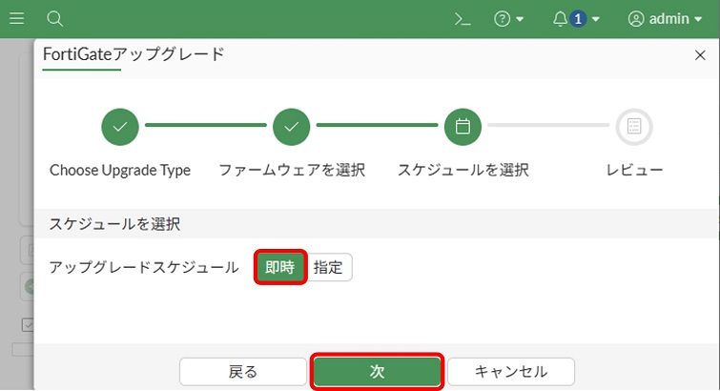This screenshot has height=391, width=720.
Task: Open the CLI console icon
Action: 463,18
